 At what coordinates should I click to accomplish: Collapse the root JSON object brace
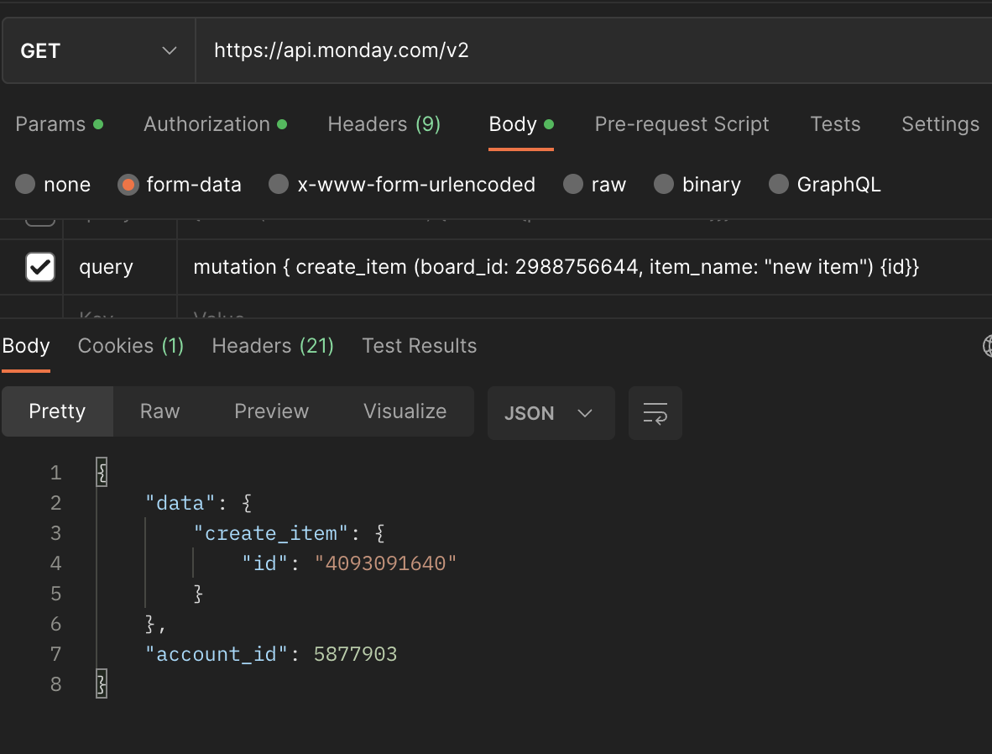(102, 472)
